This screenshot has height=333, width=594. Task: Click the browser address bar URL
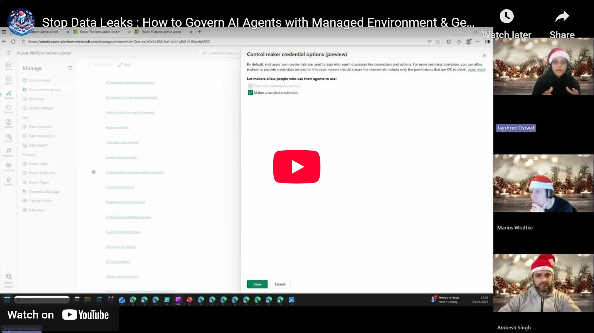119,42
